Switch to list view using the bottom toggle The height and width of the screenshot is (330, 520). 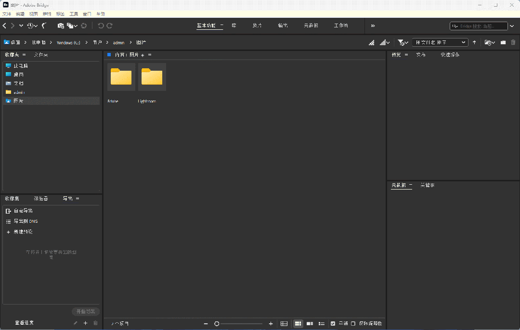point(322,323)
